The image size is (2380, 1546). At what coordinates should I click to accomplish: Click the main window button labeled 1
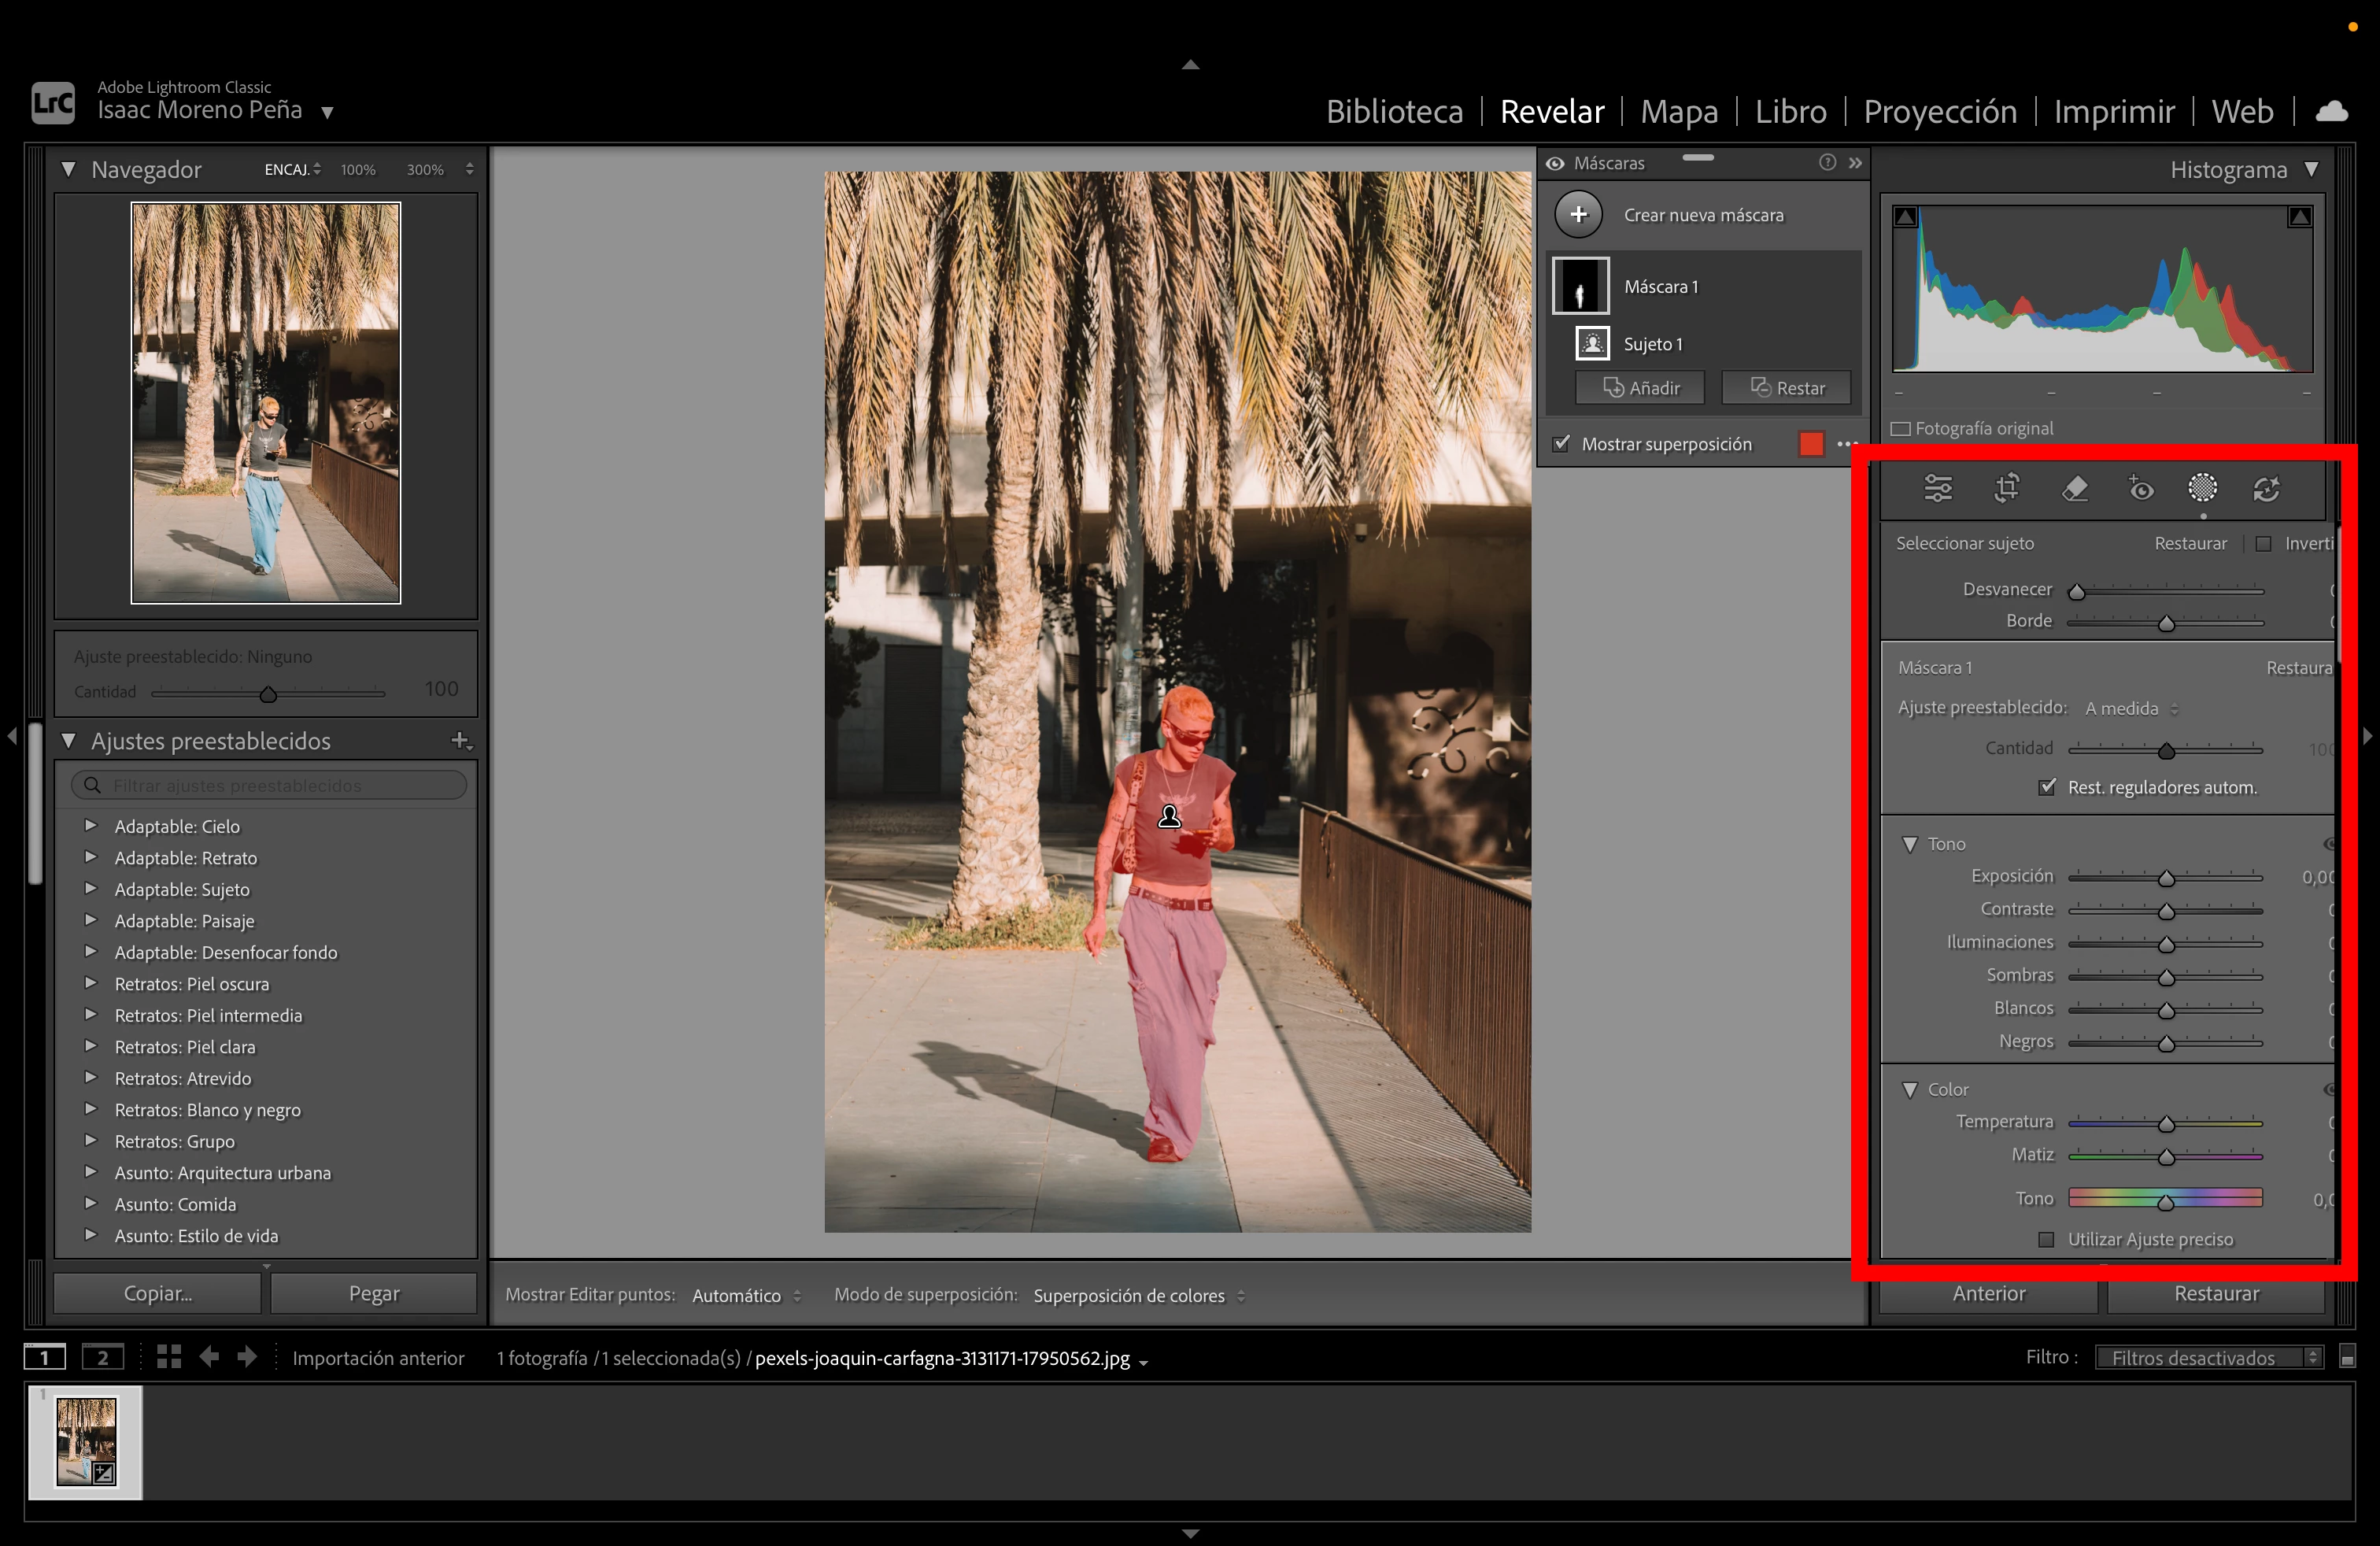(x=45, y=1357)
